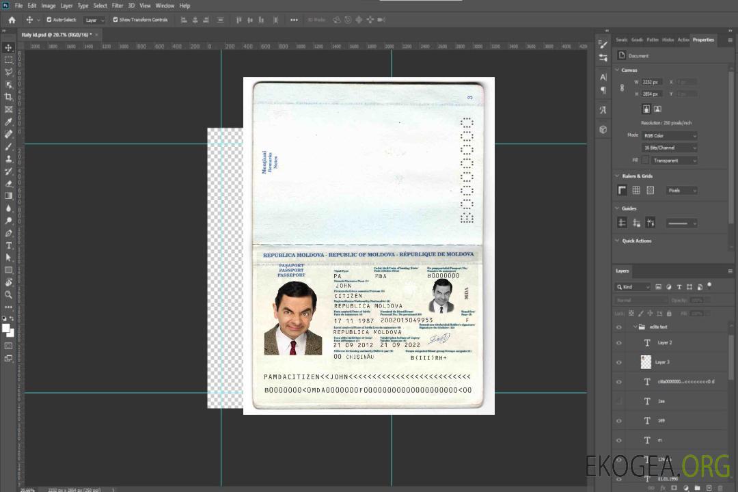Select the Rectangle shape tool

tap(8, 270)
